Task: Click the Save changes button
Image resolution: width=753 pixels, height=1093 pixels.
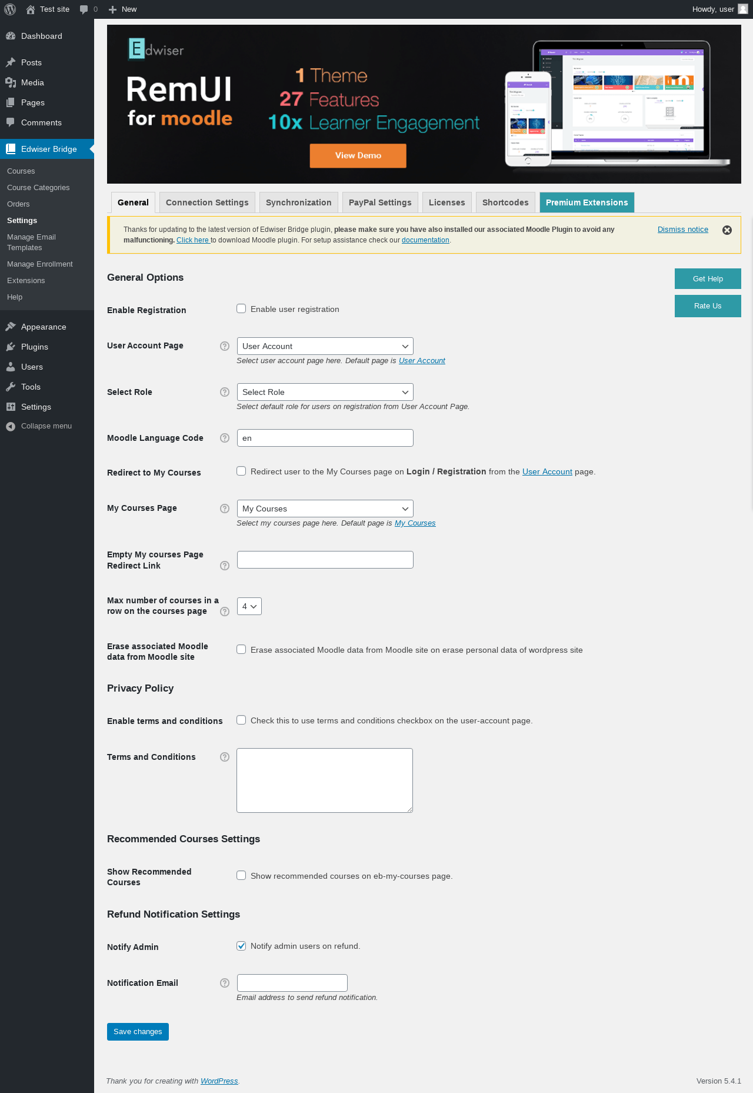Action: (138, 1032)
